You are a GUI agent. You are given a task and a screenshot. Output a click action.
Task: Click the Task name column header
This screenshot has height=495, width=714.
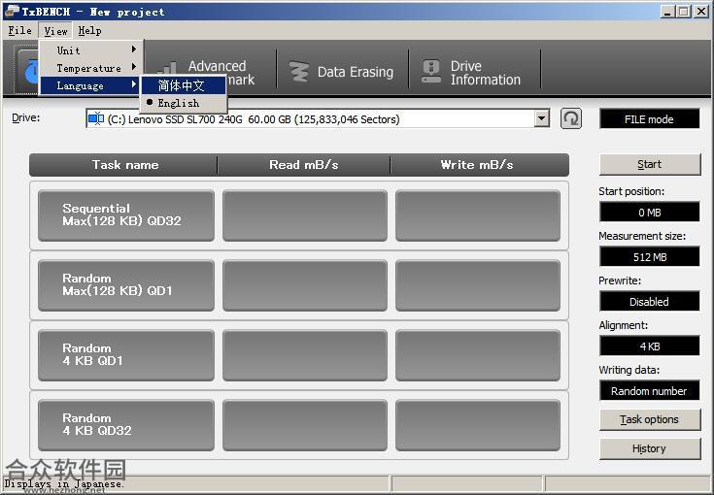[x=123, y=165]
